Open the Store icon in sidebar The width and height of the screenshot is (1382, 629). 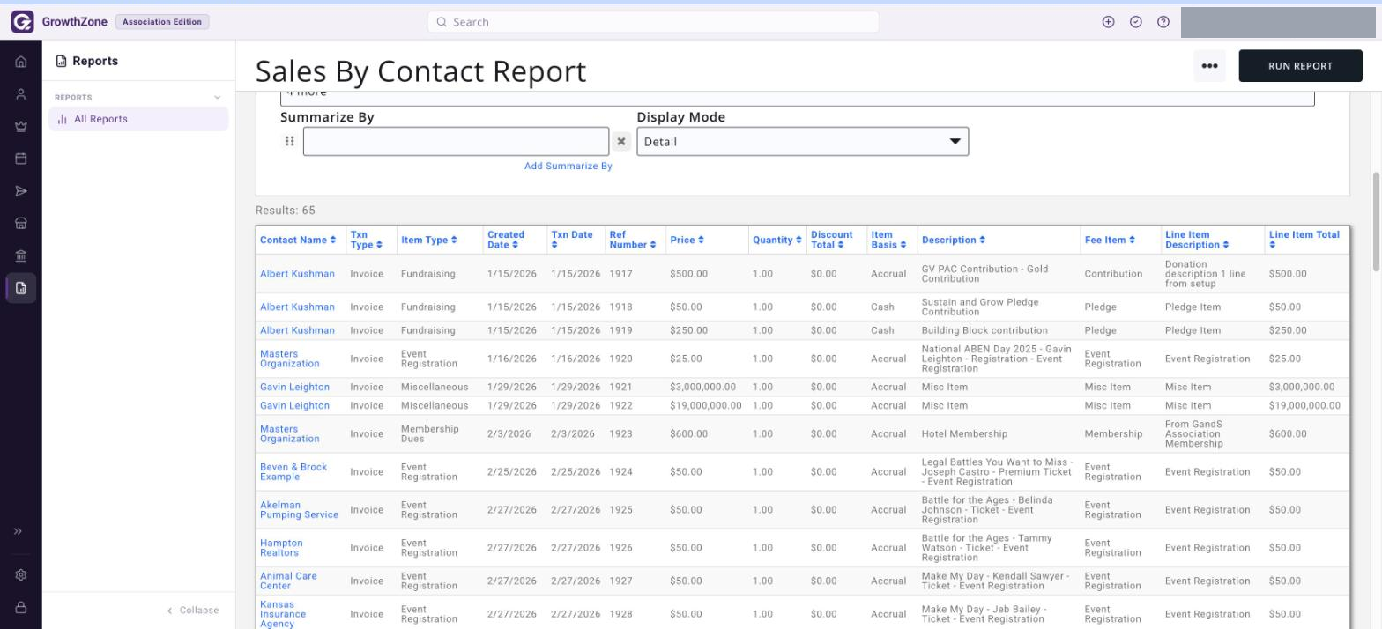click(x=21, y=224)
